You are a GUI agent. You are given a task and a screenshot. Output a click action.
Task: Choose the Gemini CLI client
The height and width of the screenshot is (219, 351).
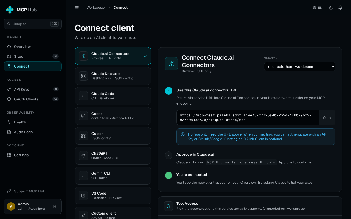(x=113, y=176)
